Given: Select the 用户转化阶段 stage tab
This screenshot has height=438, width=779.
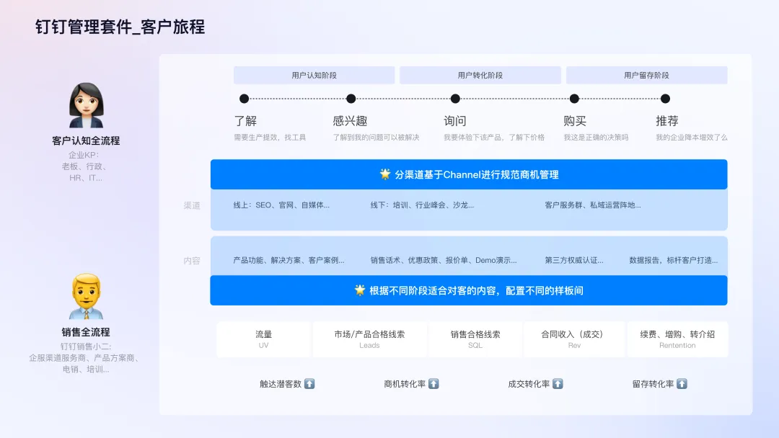Looking at the screenshot, I should (x=480, y=76).
